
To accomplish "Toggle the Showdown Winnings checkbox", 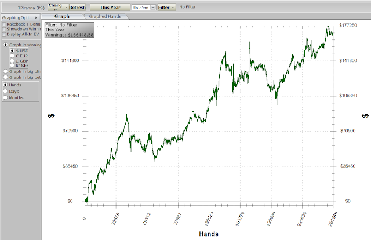I will pyautogui.click(x=4, y=29).
